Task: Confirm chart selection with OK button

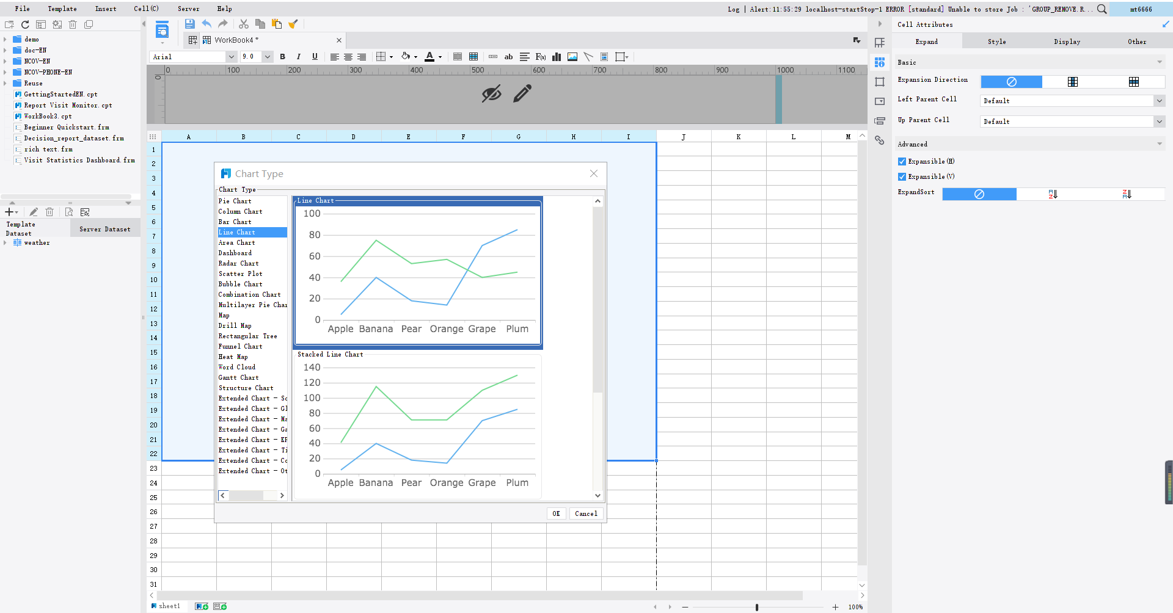Action: [x=555, y=513]
